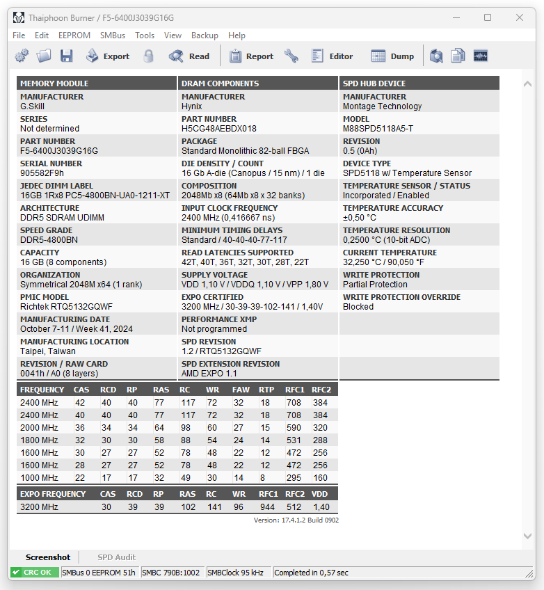Open the File menu
Screen dimensions: 544x590
click(19, 35)
